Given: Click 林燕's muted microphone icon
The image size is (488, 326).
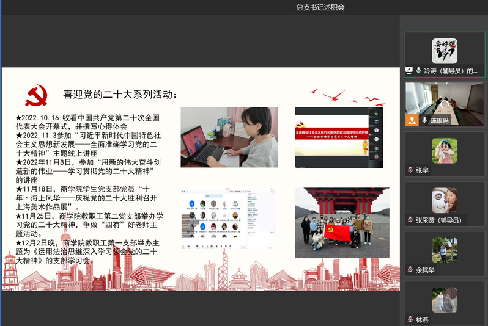Looking at the screenshot, I should (x=410, y=319).
